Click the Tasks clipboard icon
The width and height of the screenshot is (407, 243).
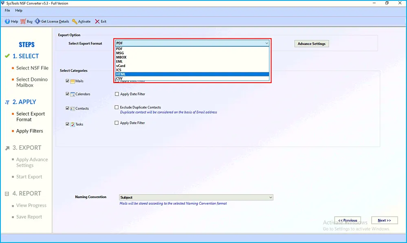(73, 124)
